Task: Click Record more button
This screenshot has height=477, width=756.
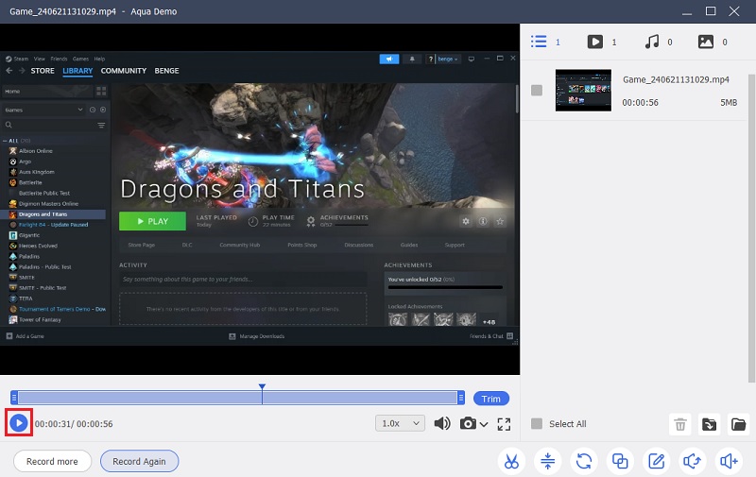Action: (x=52, y=461)
